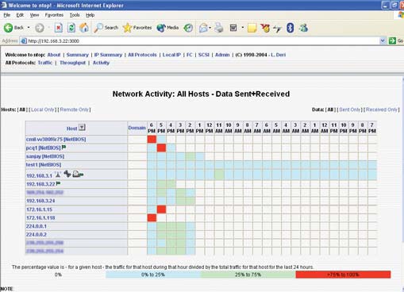404x292 pixels.
Task: Click Edit with Word icon
Action: 233,28
